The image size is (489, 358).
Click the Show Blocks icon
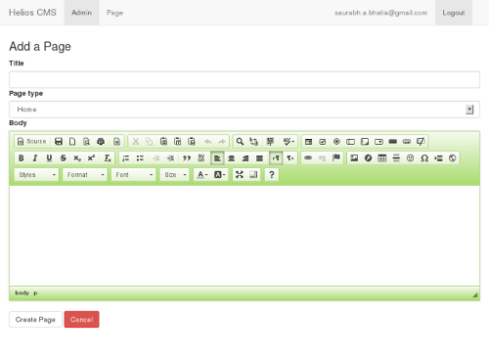(253, 175)
